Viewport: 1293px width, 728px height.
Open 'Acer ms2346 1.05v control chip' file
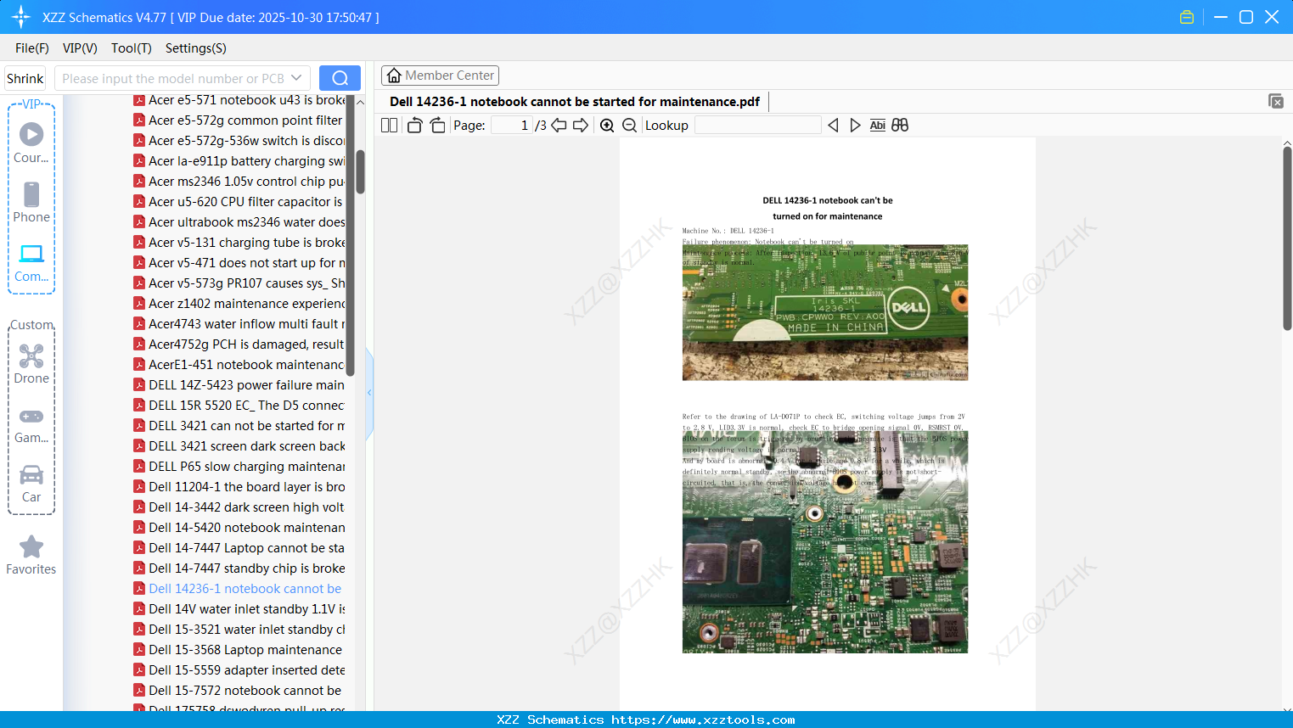[x=239, y=182]
